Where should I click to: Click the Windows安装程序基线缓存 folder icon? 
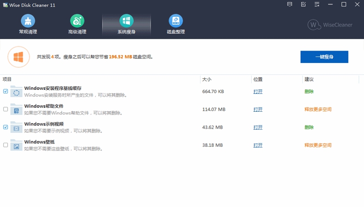[16, 91]
